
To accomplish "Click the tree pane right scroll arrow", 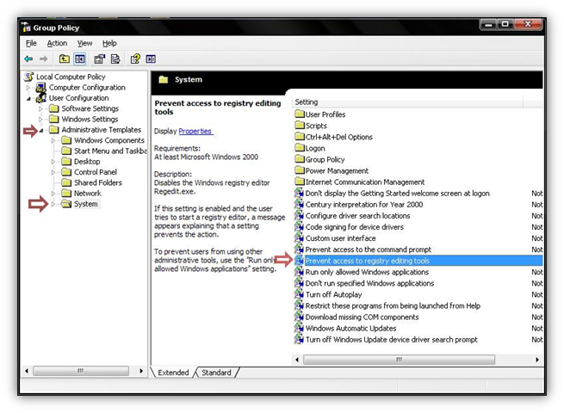I will pos(141,371).
